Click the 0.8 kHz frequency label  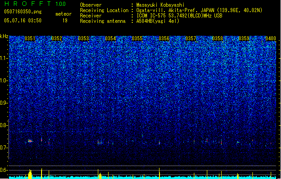coord(4,125)
